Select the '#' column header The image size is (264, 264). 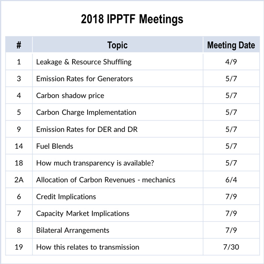coord(19,45)
